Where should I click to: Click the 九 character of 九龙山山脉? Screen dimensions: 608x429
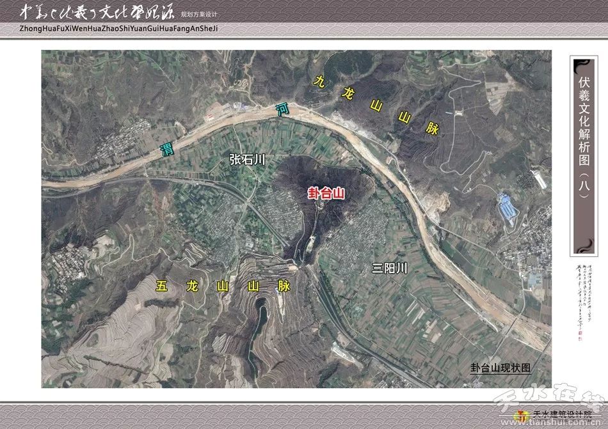tap(319, 81)
